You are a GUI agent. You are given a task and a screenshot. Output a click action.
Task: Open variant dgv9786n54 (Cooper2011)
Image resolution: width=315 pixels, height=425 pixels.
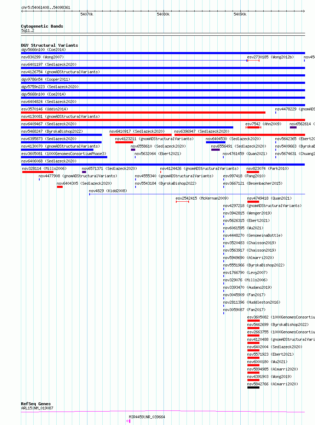pos(46,79)
